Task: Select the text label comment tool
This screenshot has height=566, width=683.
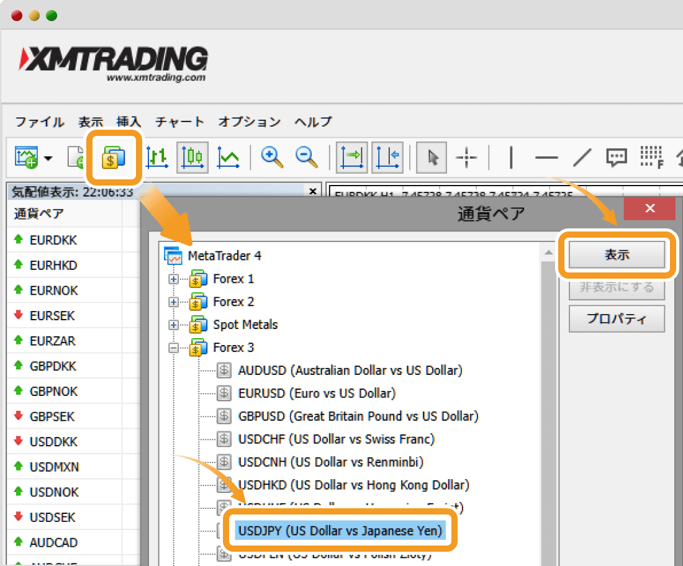Action: [x=617, y=157]
